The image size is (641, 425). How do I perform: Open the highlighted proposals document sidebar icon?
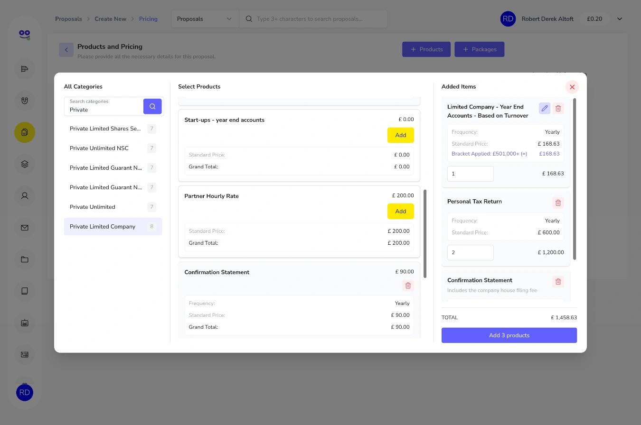[x=25, y=132]
